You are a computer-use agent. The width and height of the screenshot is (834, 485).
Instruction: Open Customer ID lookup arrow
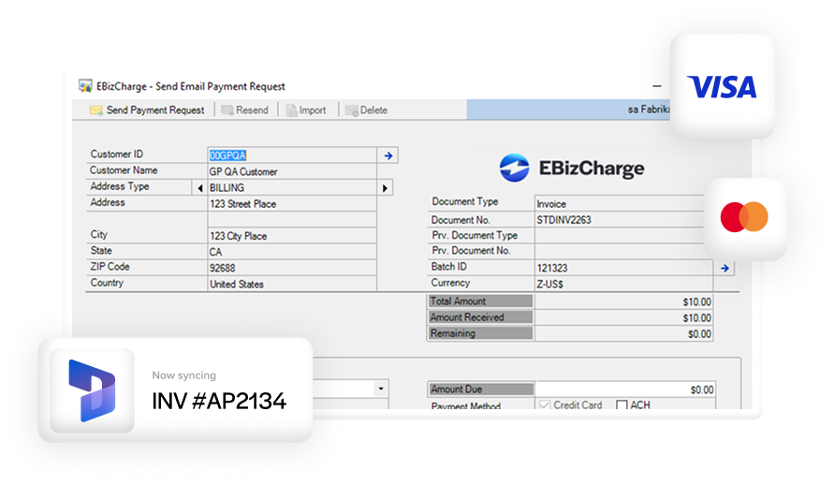point(388,155)
